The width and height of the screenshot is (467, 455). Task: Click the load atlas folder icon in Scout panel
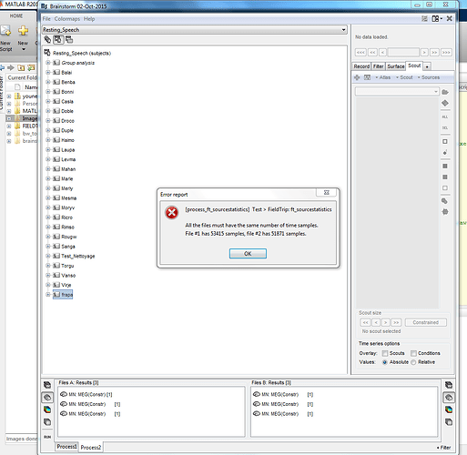coord(445,92)
